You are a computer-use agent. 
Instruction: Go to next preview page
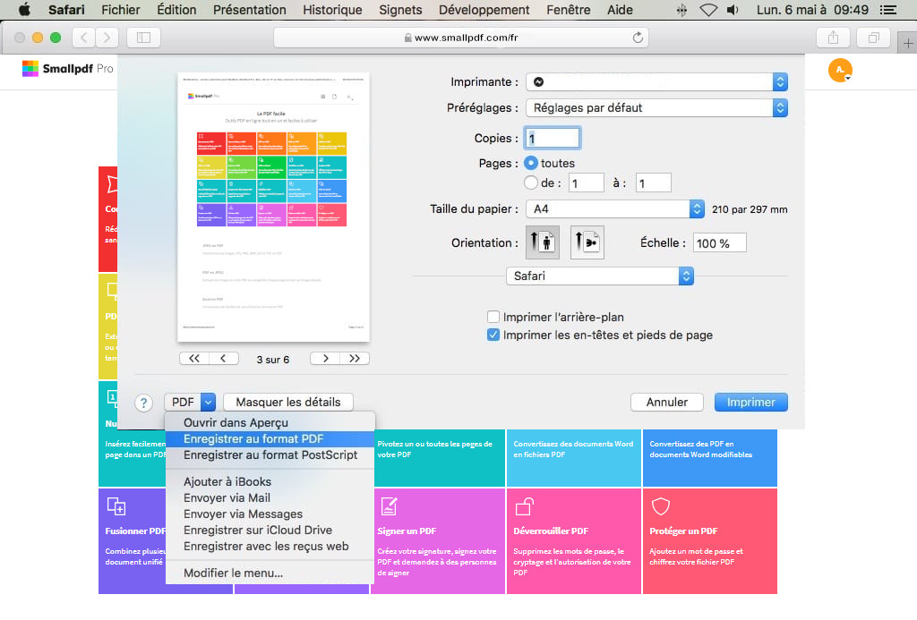(x=326, y=358)
